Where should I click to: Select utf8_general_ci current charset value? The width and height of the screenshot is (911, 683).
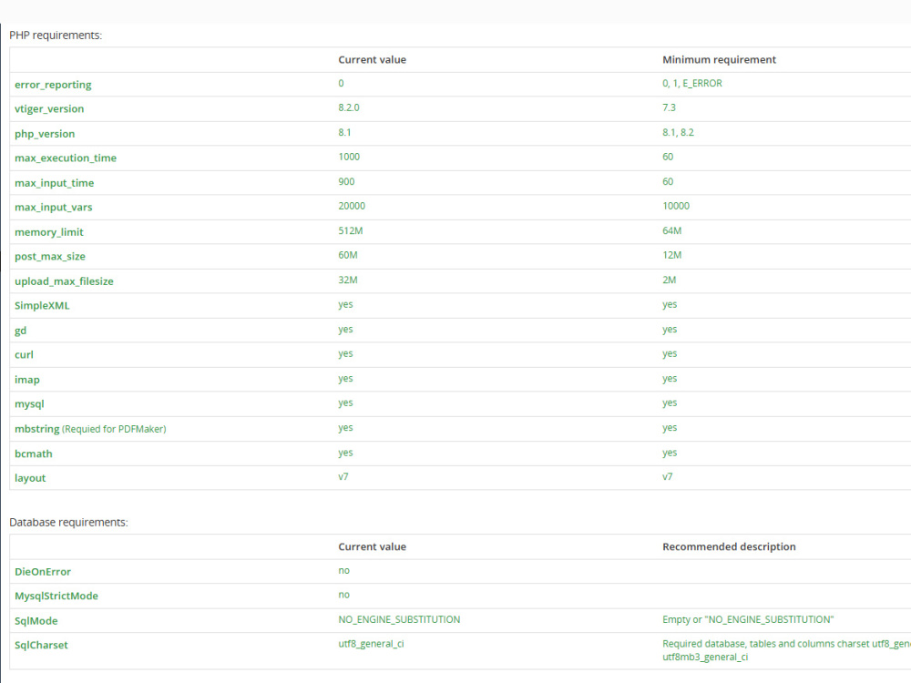point(371,645)
